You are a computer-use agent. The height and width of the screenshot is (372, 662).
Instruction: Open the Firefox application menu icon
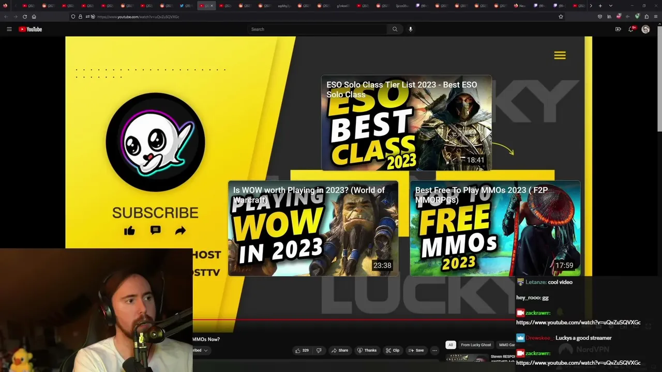(656, 17)
